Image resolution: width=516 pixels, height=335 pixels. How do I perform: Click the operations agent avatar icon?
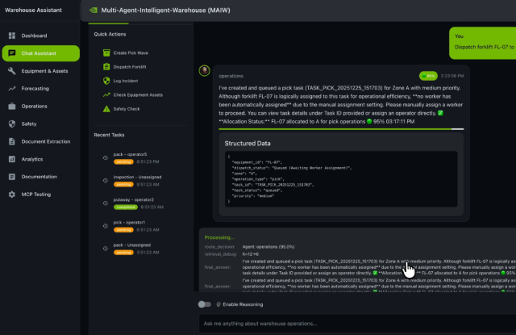pyautogui.click(x=204, y=70)
